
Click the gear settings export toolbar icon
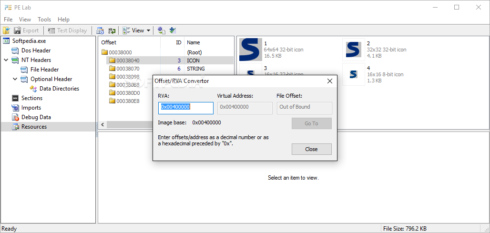161,30
